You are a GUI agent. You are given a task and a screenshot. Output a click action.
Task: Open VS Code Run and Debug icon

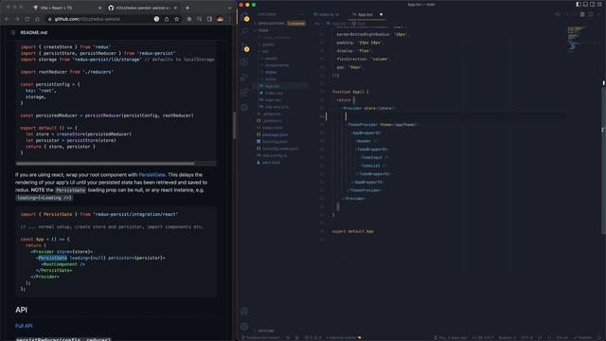(x=244, y=78)
